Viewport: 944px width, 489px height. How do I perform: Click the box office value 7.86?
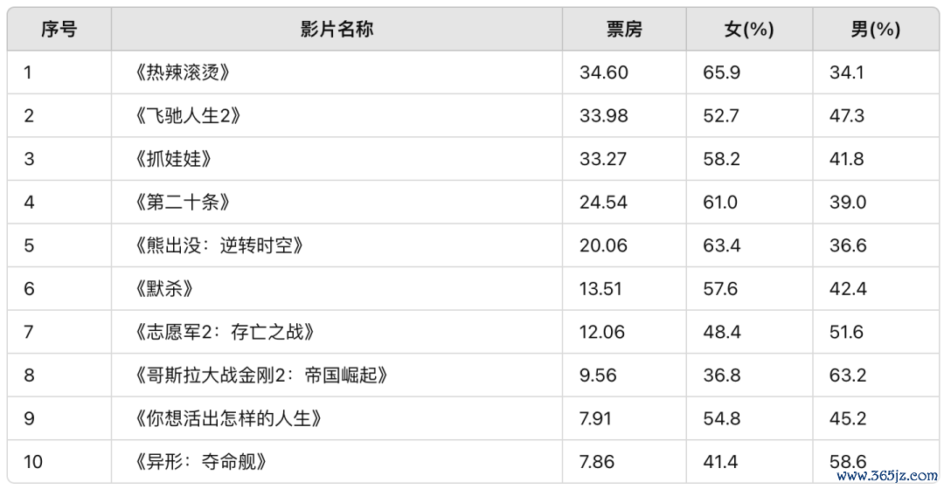pyautogui.click(x=597, y=463)
